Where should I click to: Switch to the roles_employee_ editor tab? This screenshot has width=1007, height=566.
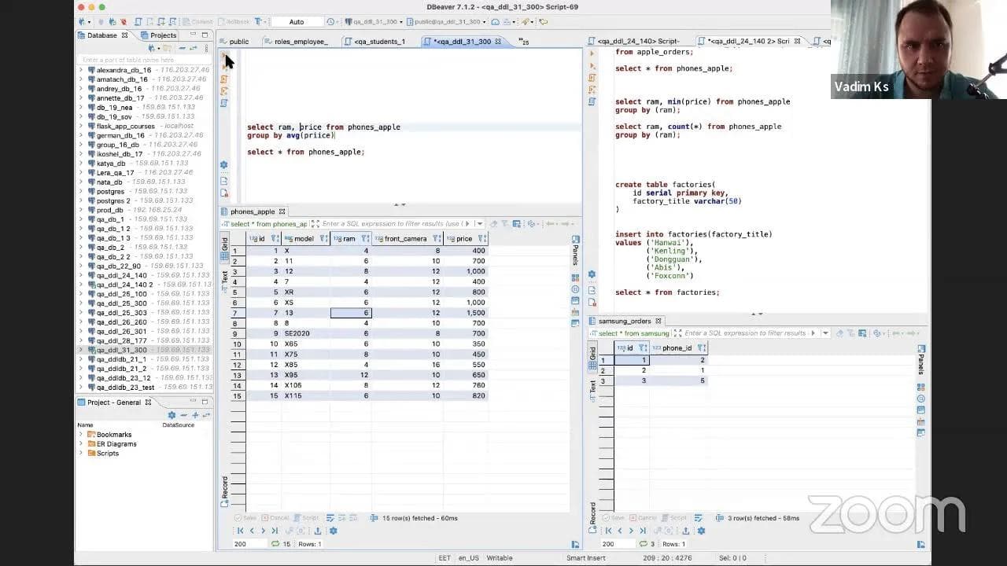(x=300, y=42)
